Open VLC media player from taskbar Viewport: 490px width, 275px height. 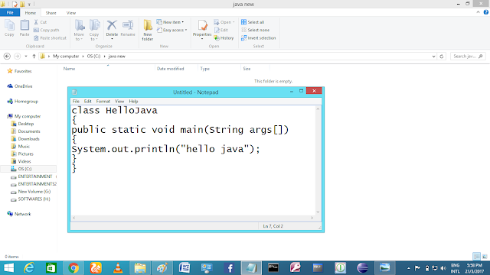[x=118, y=268]
